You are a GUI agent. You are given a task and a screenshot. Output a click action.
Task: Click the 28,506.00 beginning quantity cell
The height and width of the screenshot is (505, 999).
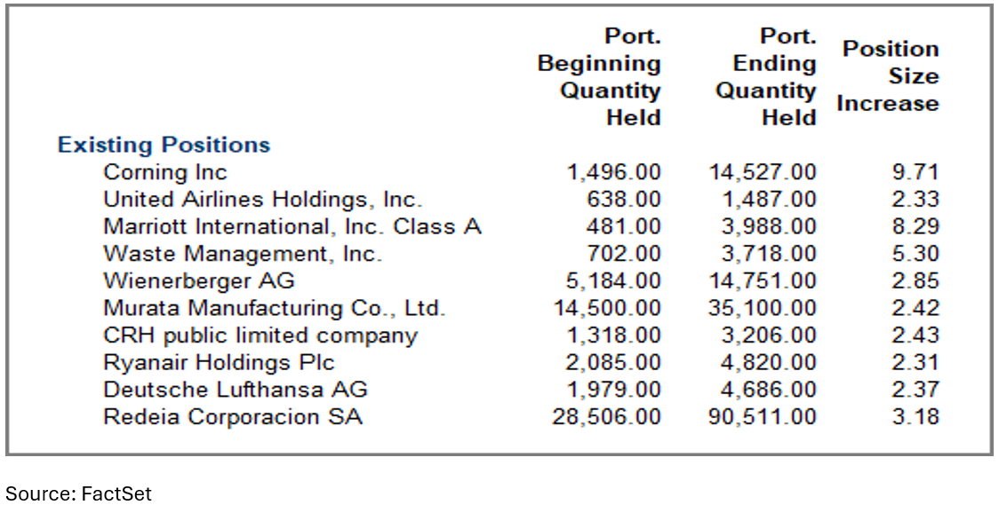click(606, 417)
